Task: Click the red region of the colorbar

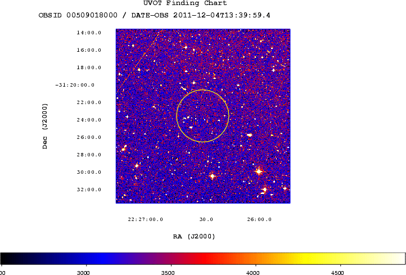Action: pos(205,259)
